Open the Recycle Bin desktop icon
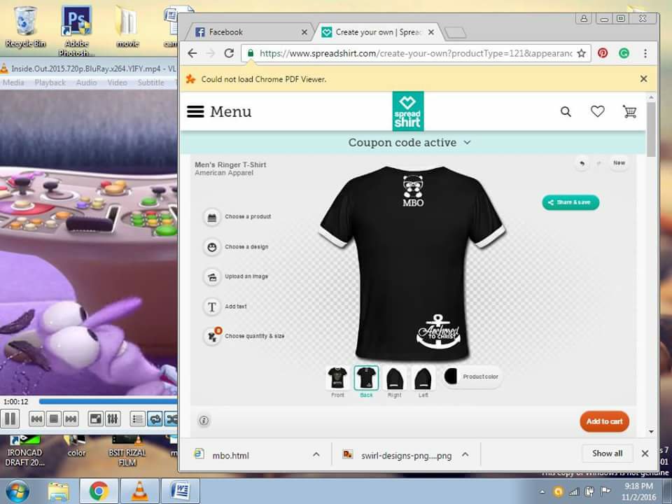 (x=25, y=26)
